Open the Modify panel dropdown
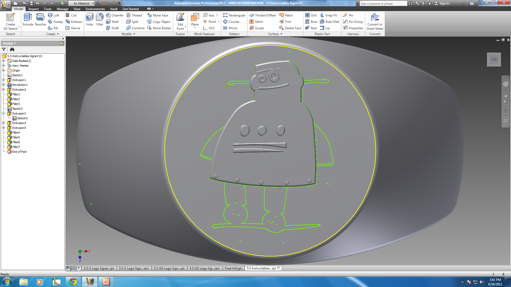This screenshot has width=511, height=287. (x=129, y=34)
